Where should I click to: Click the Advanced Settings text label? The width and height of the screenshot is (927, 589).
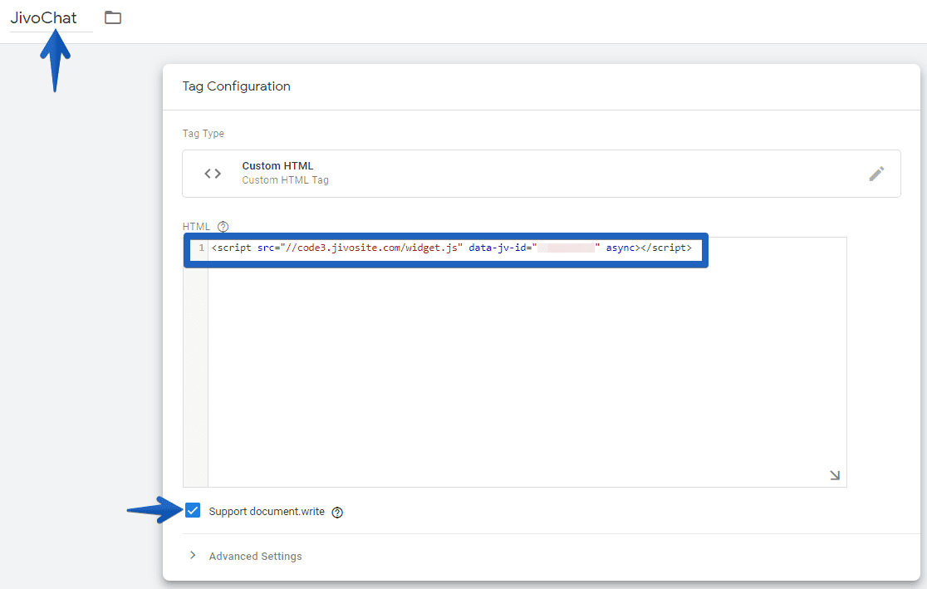(x=255, y=556)
